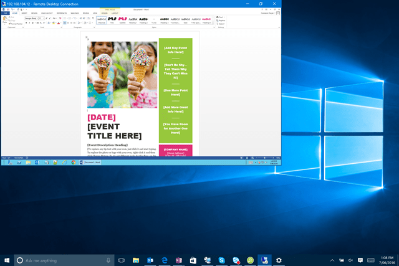
Task: Open Outlook from the local taskbar
Action: click(x=150, y=260)
